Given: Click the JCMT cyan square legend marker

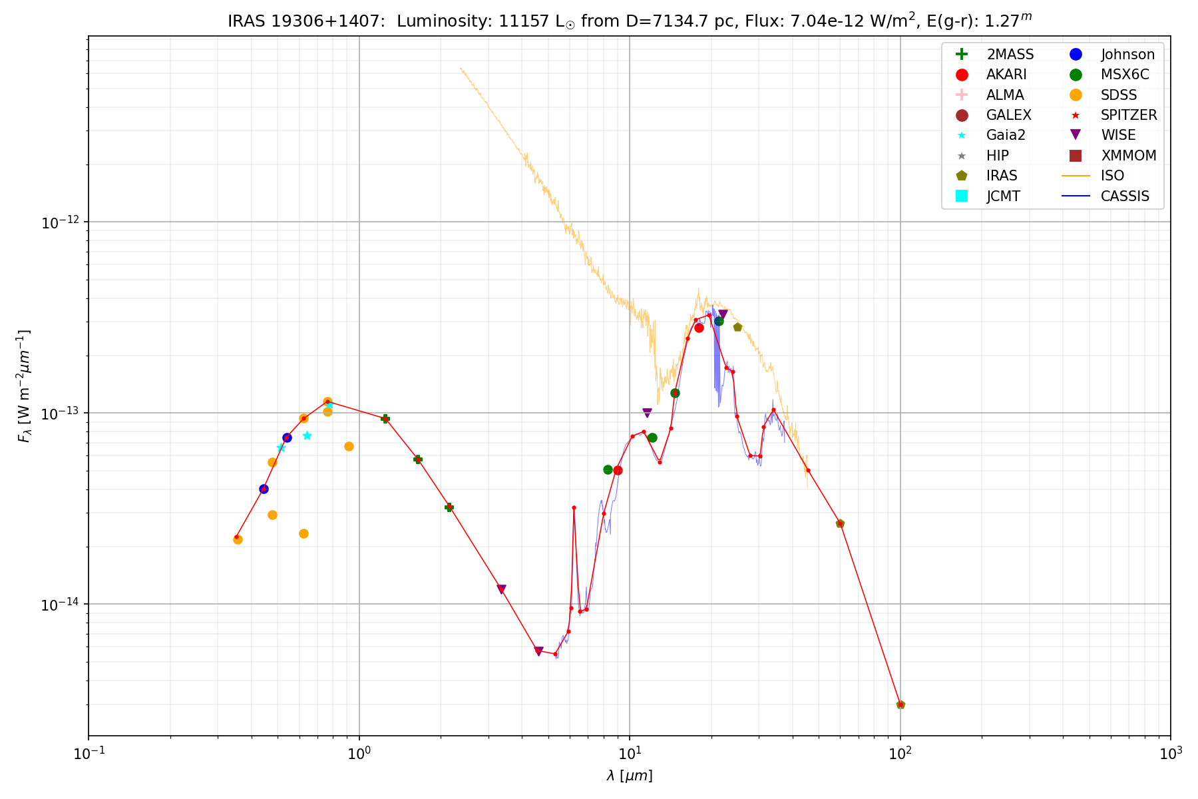Looking at the screenshot, I should [x=961, y=196].
